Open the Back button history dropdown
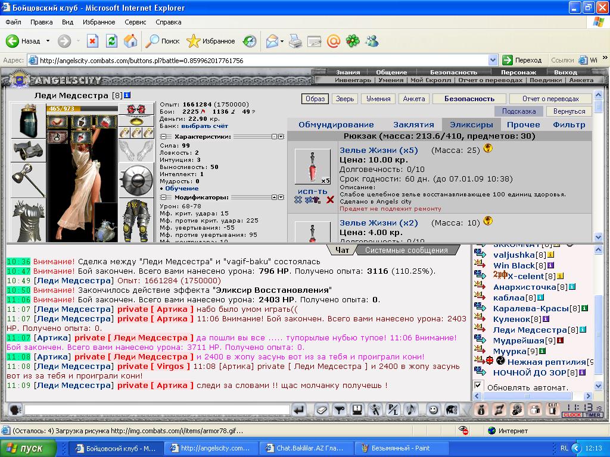The image size is (610, 457). click(x=48, y=41)
